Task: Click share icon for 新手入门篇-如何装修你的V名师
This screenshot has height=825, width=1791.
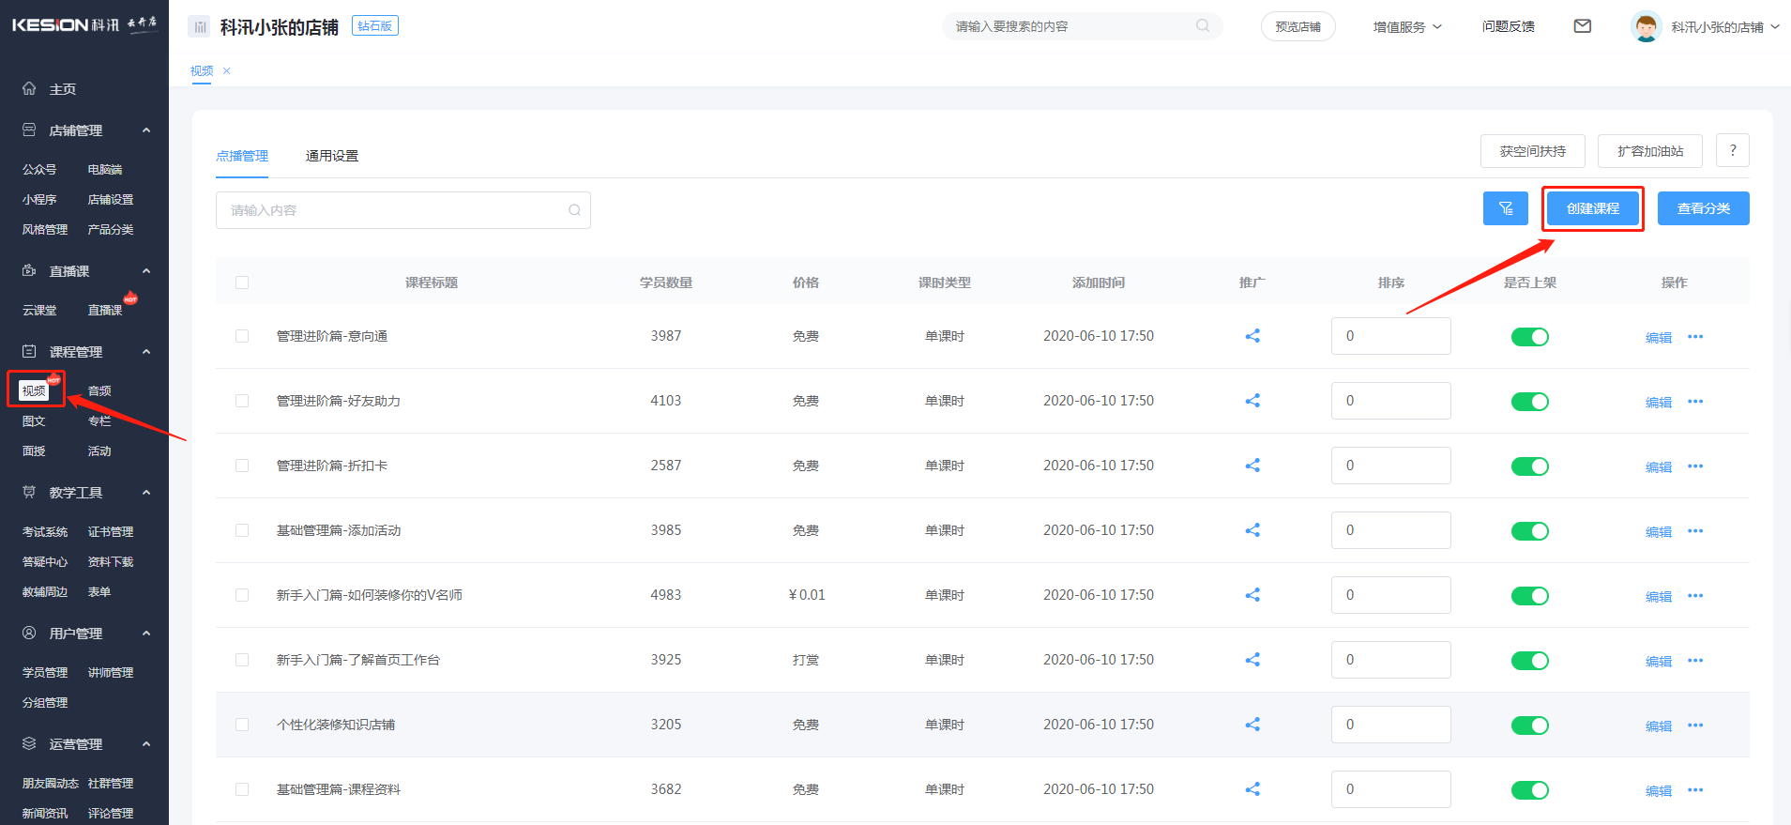Action: pyautogui.click(x=1252, y=595)
